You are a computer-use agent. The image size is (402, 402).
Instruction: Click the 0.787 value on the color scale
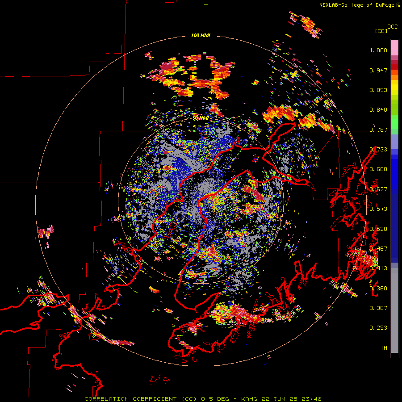(x=378, y=130)
